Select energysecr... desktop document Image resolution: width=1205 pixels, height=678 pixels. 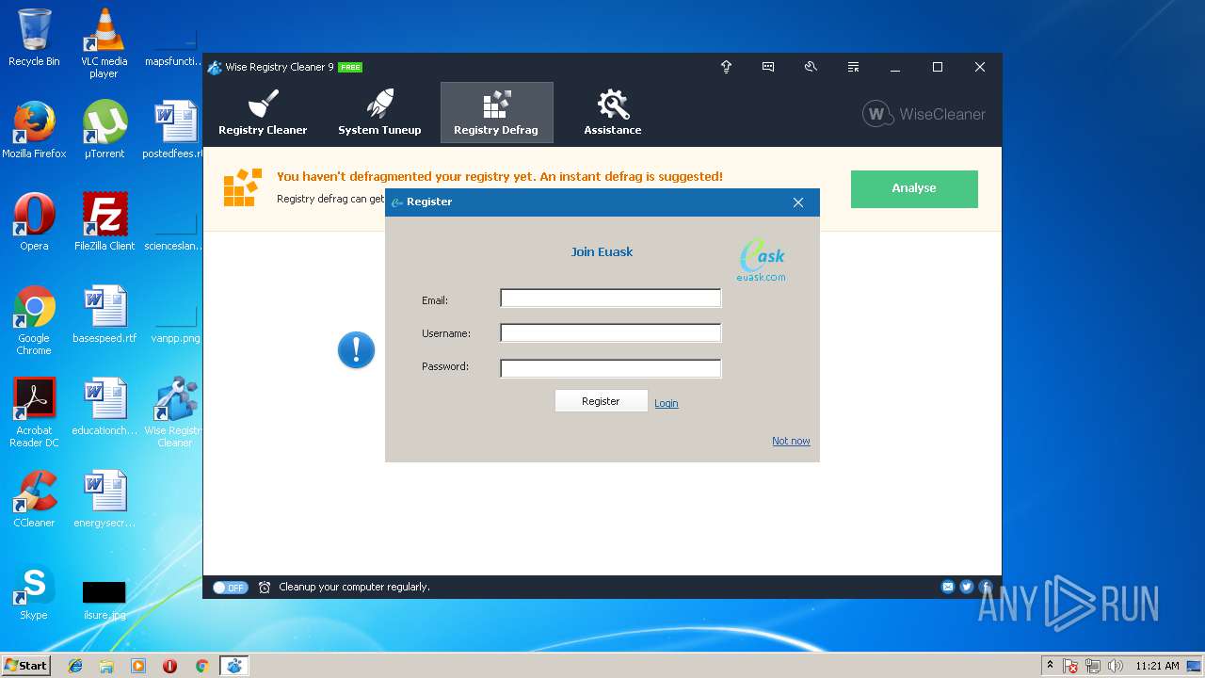pos(104,499)
